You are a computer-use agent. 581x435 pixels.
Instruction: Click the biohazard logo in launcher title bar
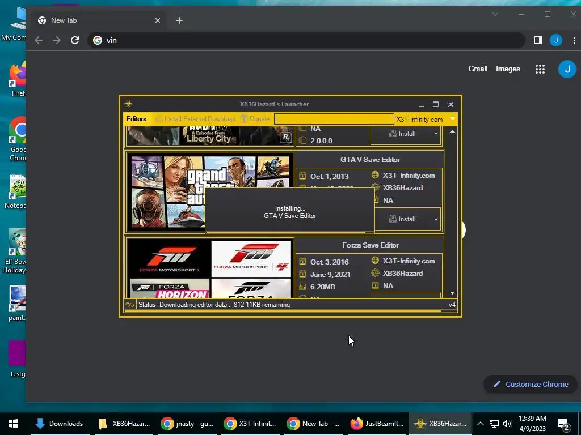[x=128, y=104]
